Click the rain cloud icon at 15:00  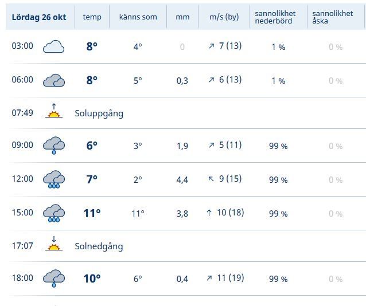53,213
